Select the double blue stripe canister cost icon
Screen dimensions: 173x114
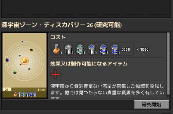(x=115, y=49)
